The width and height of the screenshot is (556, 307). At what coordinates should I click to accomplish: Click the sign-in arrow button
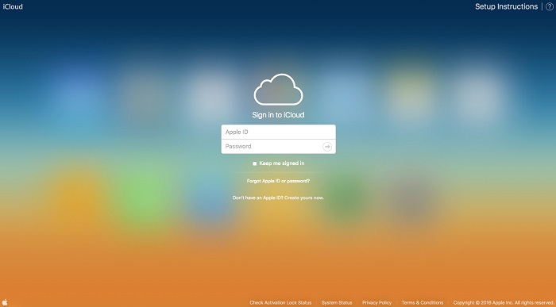(327, 147)
